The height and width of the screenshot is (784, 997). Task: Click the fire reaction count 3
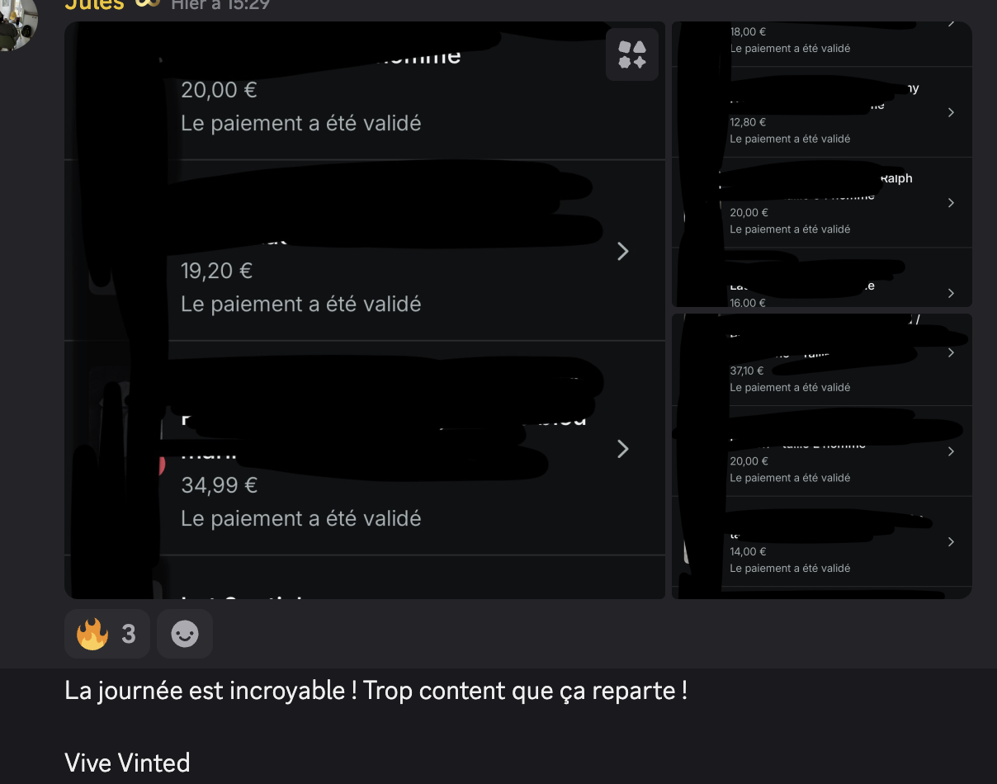coord(129,634)
